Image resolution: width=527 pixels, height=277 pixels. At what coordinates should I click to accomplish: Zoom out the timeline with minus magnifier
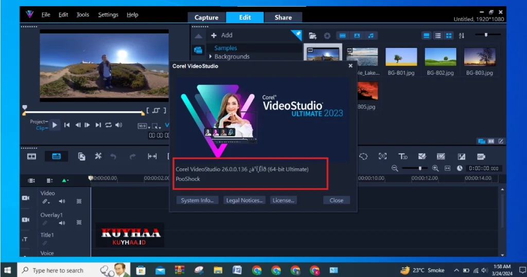point(395,168)
